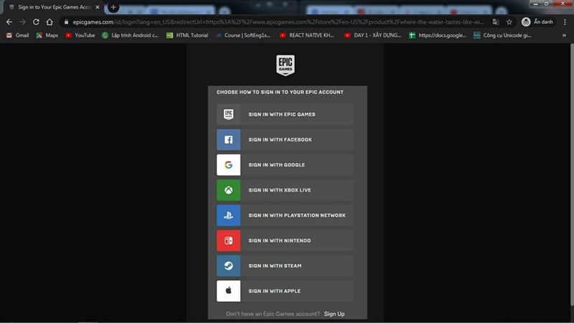Go to the browser home page icon
The image size is (574, 323).
coord(50,22)
